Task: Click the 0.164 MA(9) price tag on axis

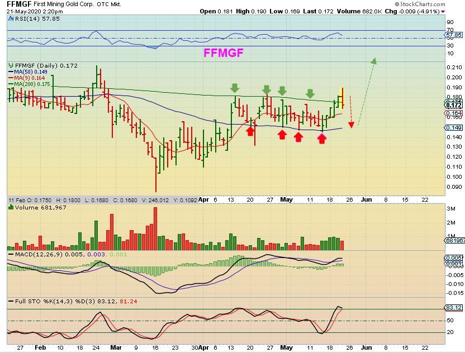Action: click(453, 113)
